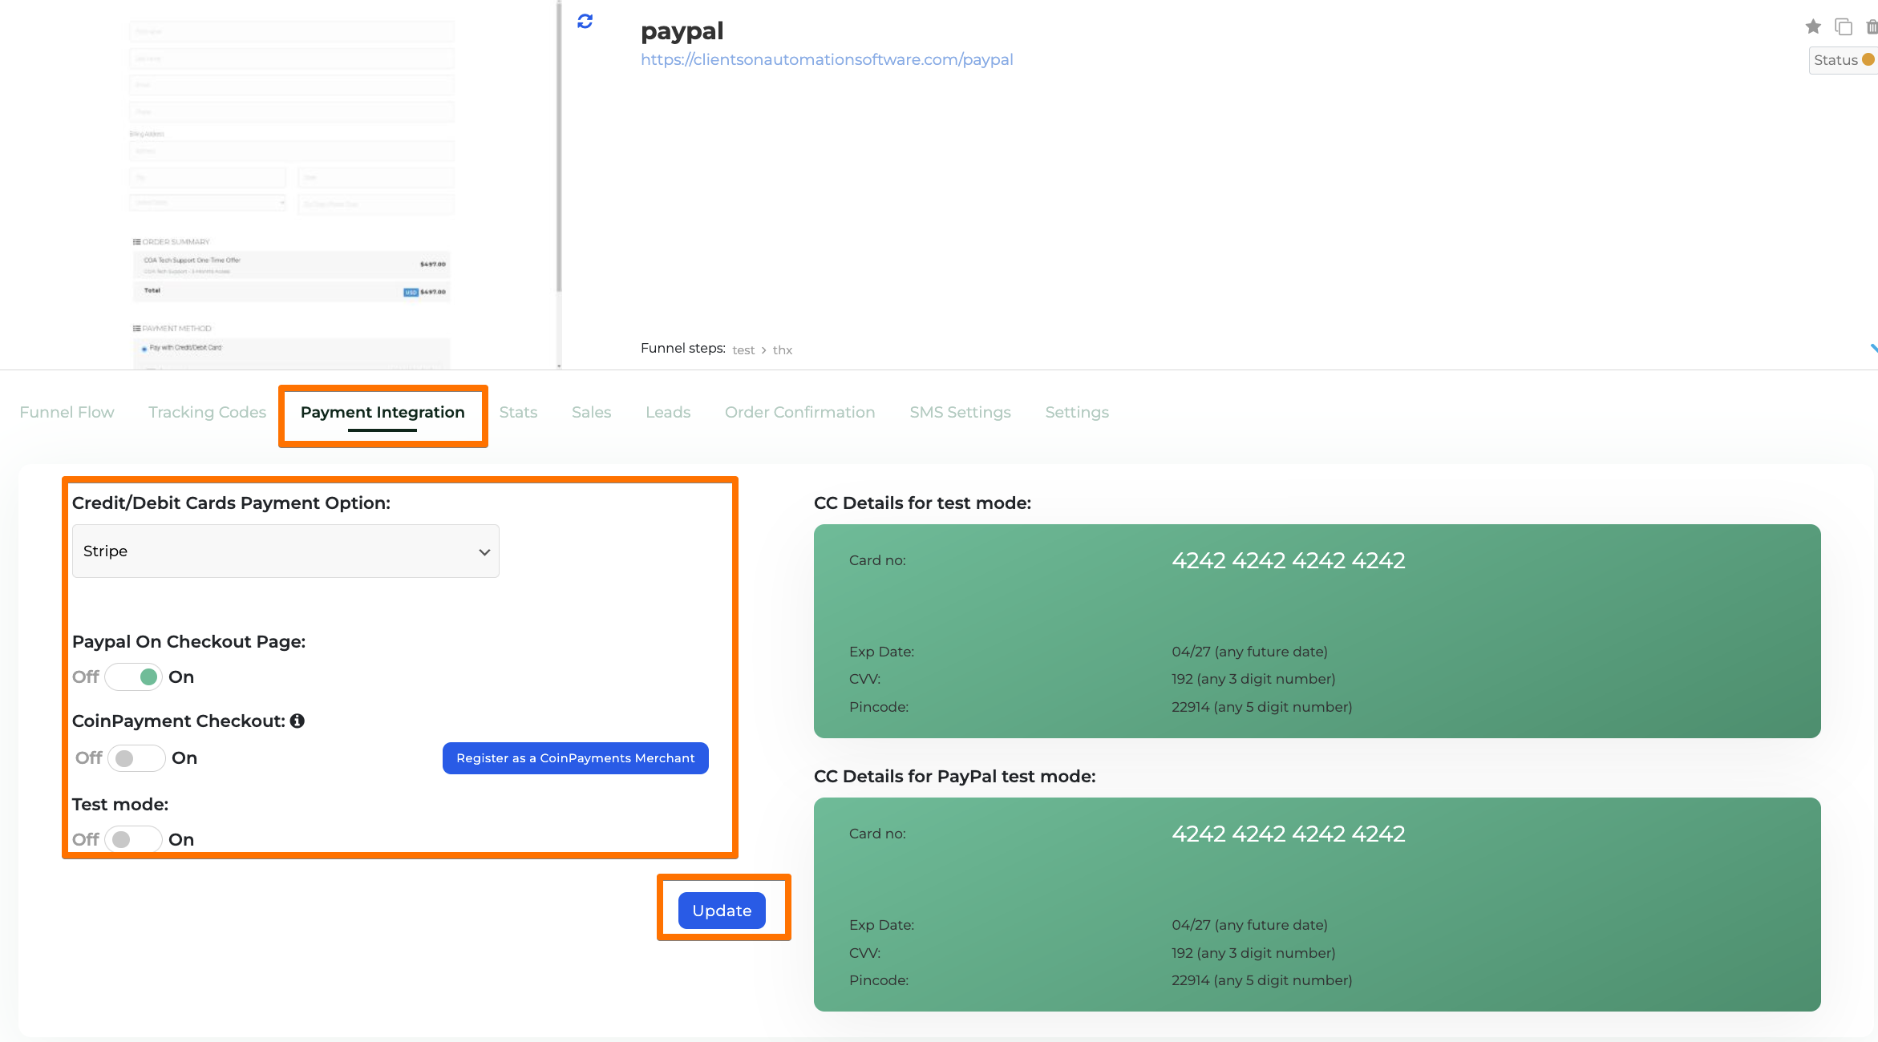1878x1042 pixels.
Task: Duplicate the paypal funnel
Action: (1844, 26)
